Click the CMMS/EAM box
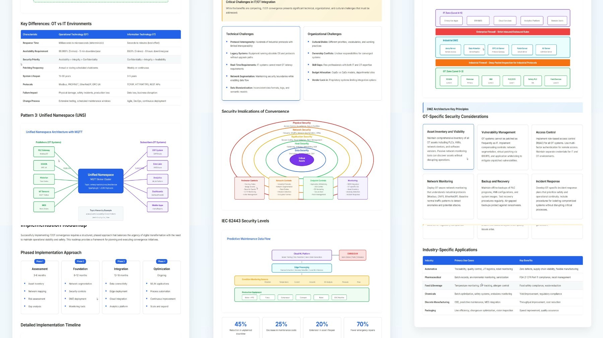The height and width of the screenshot is (338, 603). tap(352, 255)
